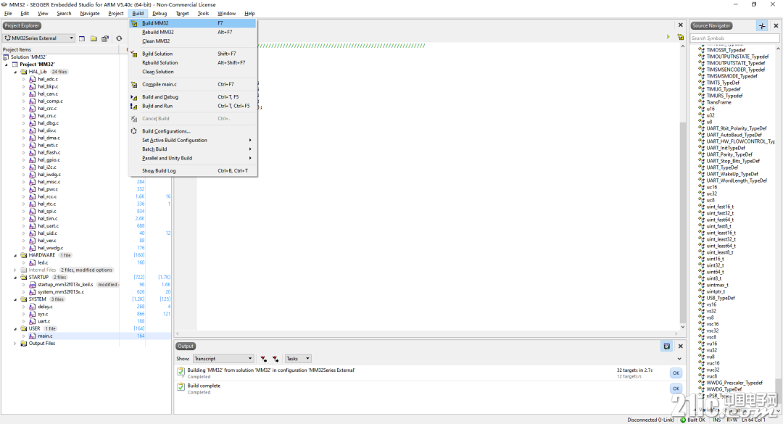Open the Show Transcript dropdown in Output

(x=224, y=359)
